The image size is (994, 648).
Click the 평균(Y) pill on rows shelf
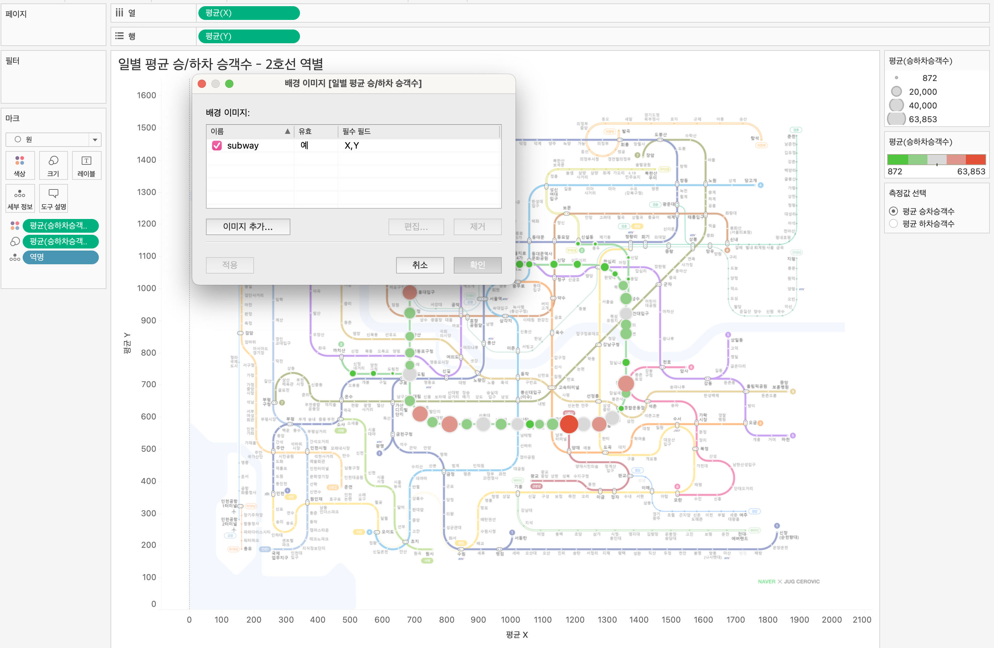(x=249, y=36)
